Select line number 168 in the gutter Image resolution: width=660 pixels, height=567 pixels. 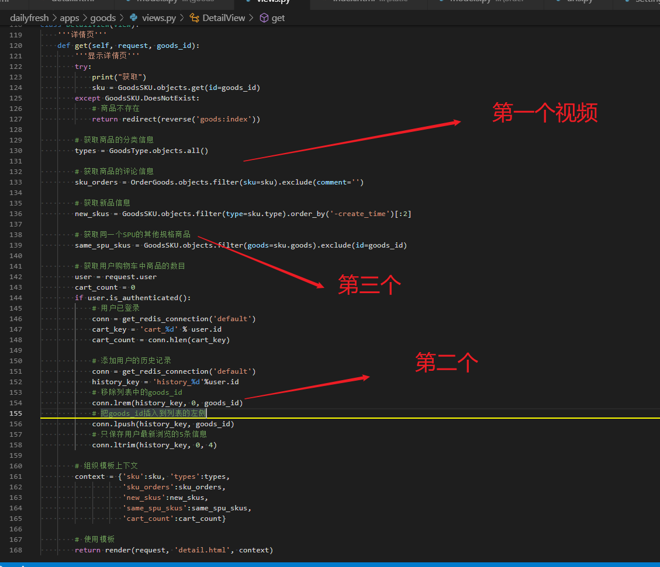click(16, 550)
